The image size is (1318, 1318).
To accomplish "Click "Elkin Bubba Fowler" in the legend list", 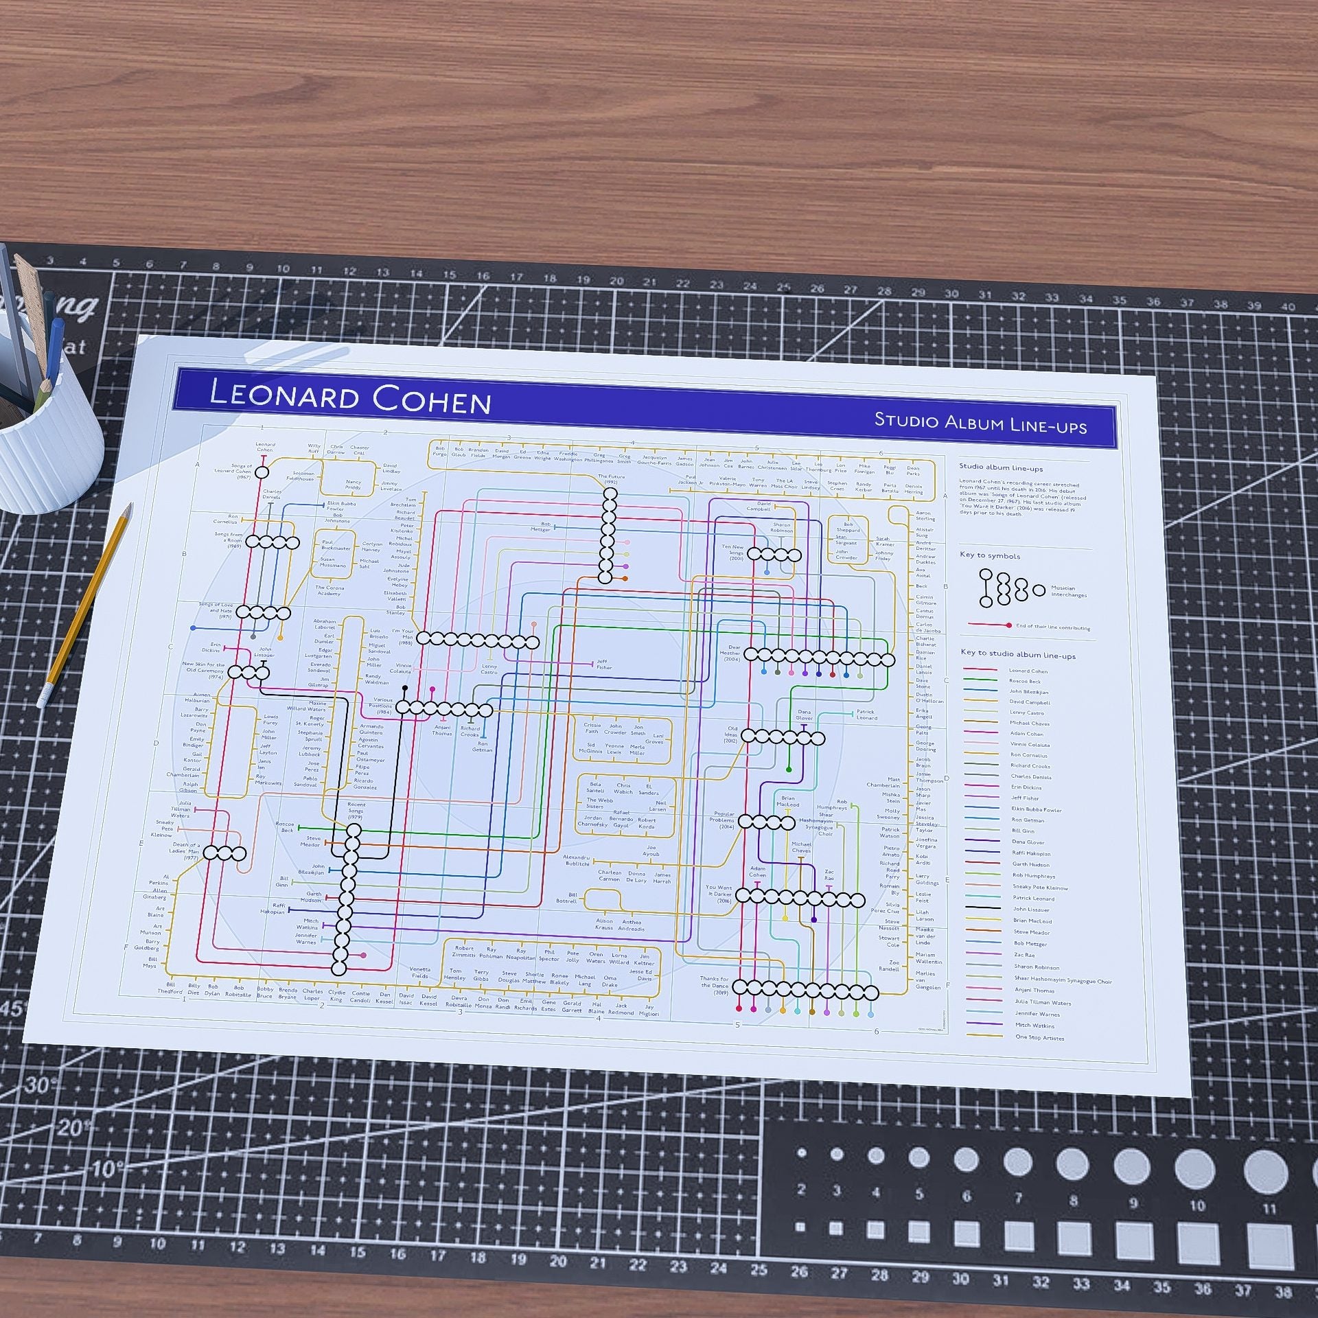I will (x=1037, y=809).
